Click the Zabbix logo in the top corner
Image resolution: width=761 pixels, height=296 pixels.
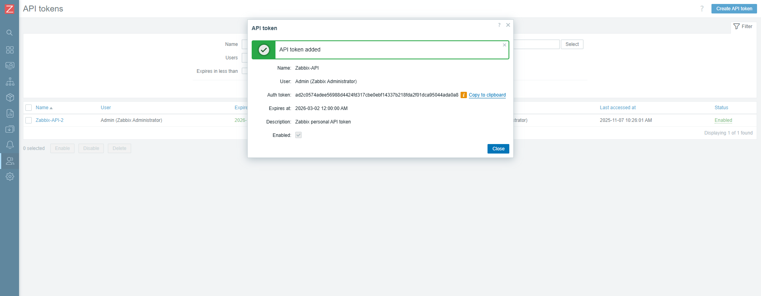pyautogui.click(x=10, y=9)
